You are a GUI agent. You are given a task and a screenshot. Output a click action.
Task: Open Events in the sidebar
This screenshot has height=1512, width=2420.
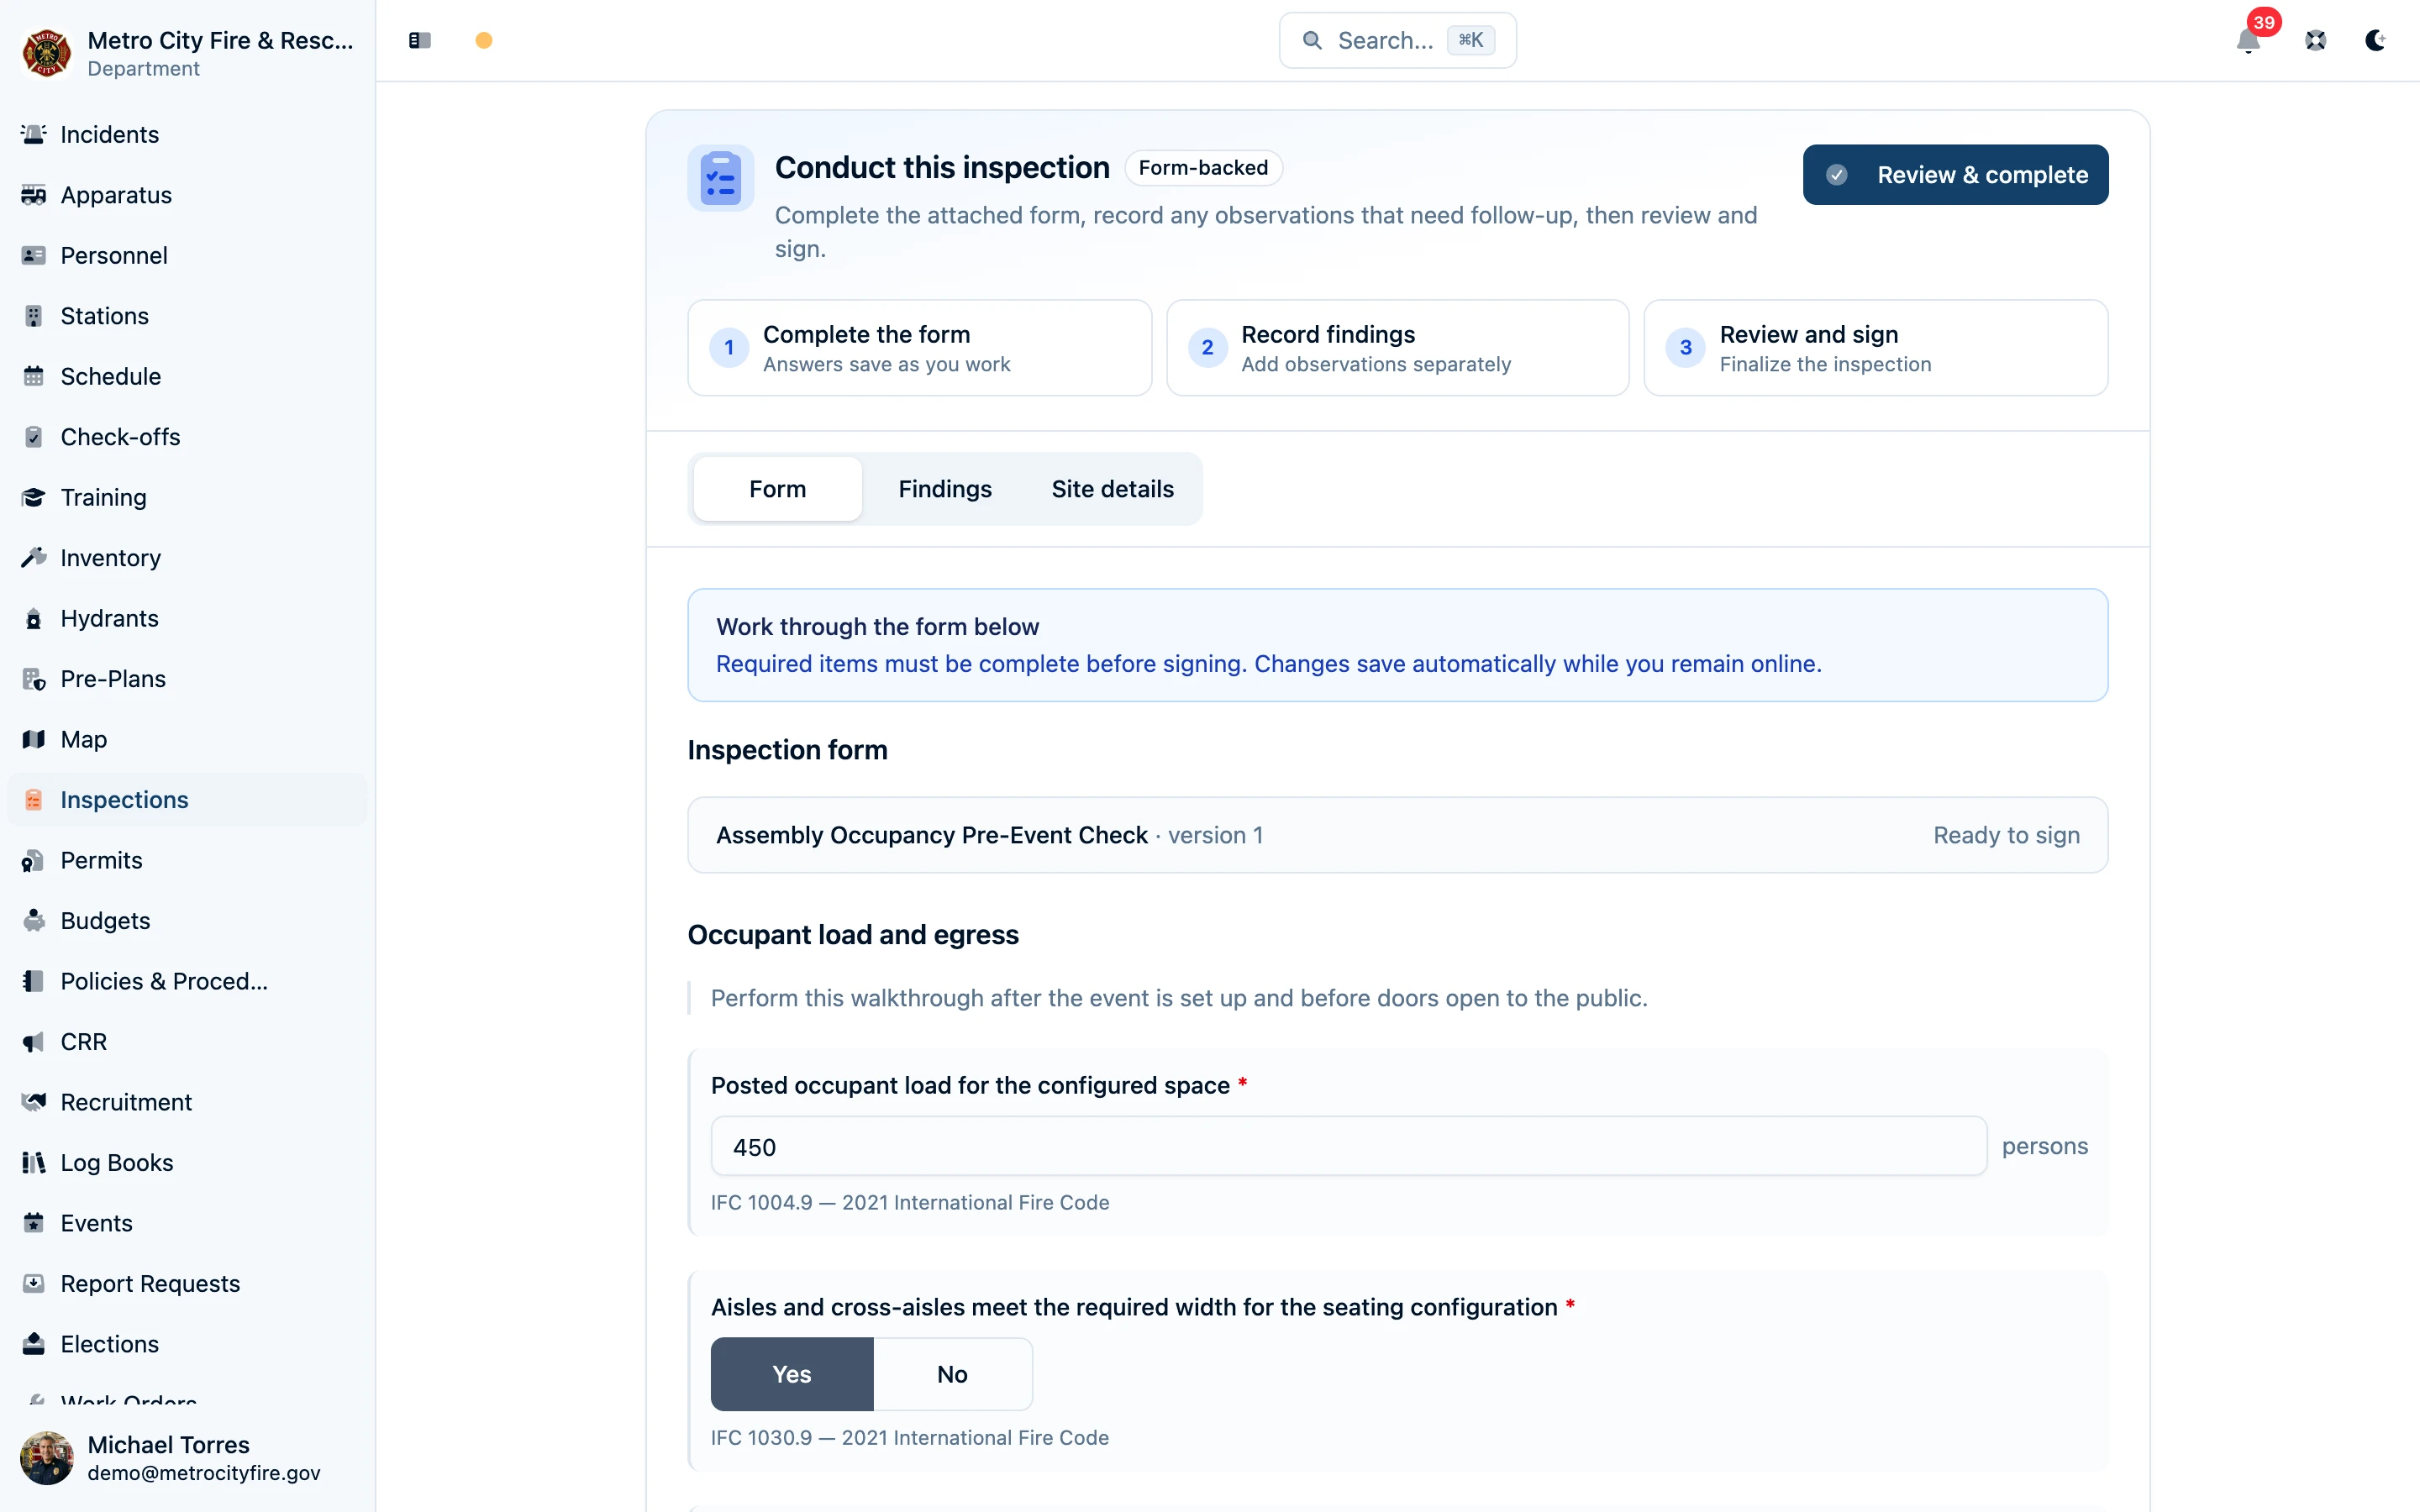coord(187,1223)
